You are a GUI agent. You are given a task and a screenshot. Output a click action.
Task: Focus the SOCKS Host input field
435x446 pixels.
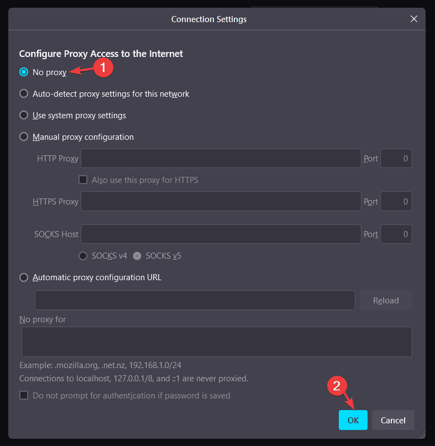tap(221, 234)
